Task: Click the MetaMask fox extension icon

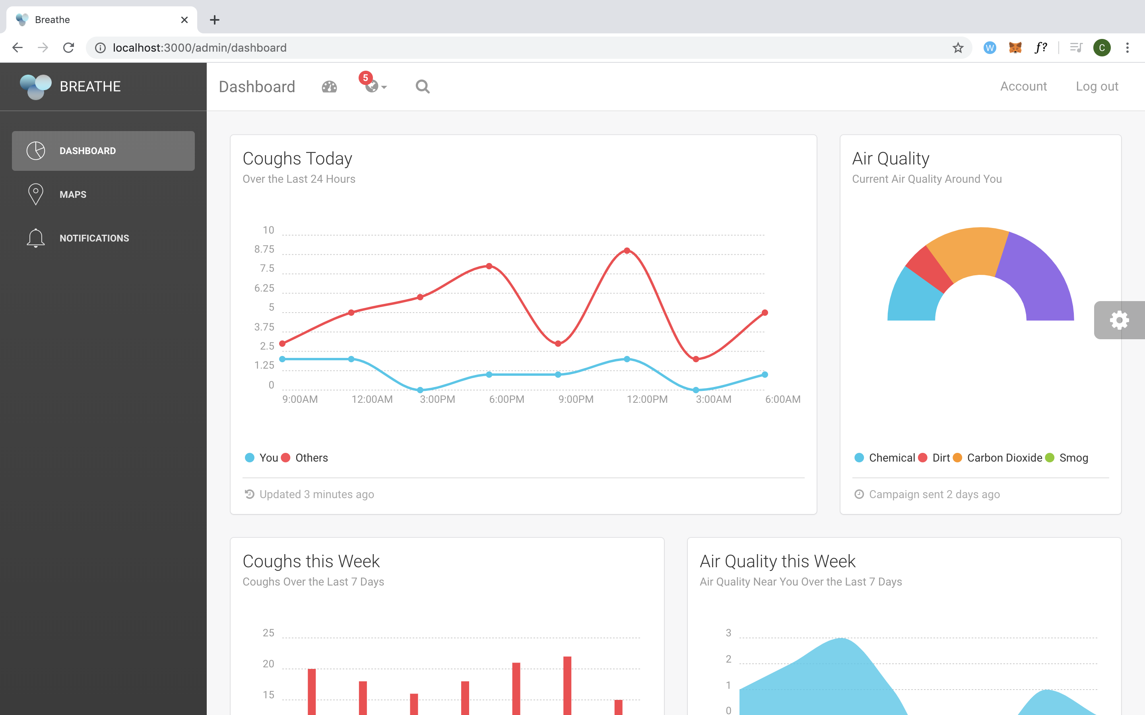Action: 1015,48
